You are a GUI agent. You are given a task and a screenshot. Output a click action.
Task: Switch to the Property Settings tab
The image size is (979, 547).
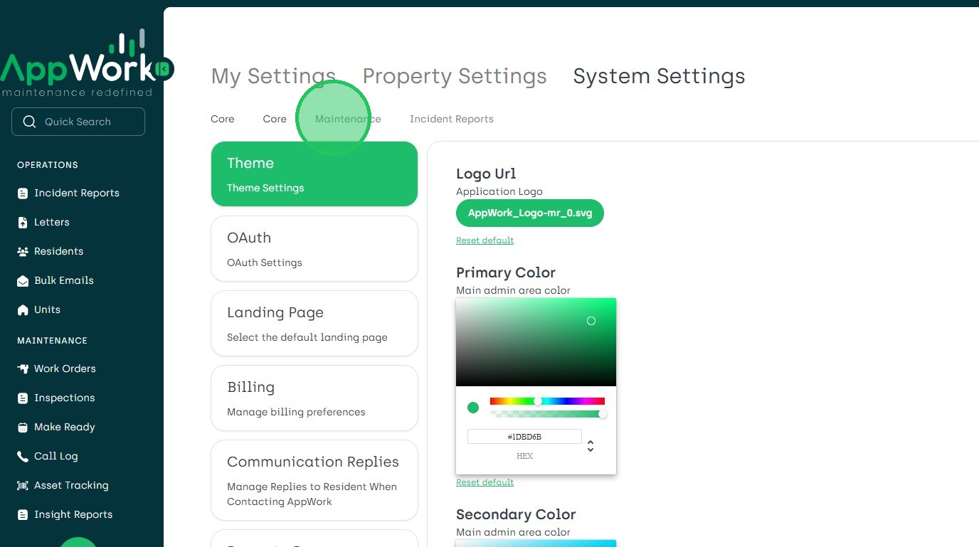(x=455, y=76)
